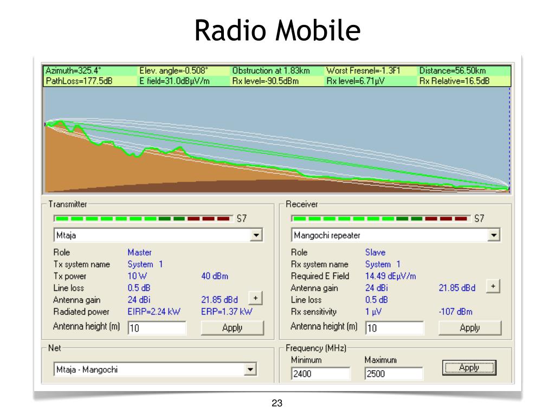The height and width of the screenshot is (416, 555).
Task: Click the PathLoss=177.5dB value
Action: 79,81
